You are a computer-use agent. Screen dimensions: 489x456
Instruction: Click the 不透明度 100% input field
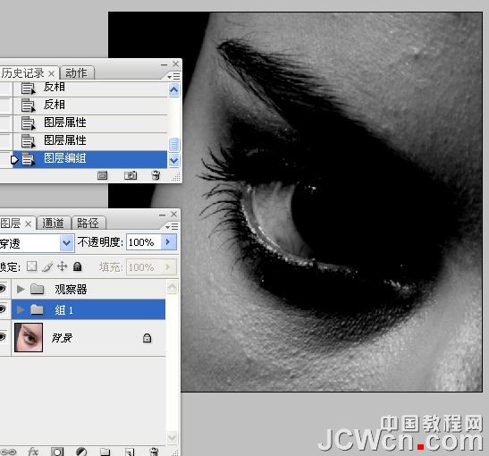pos(143,242)
